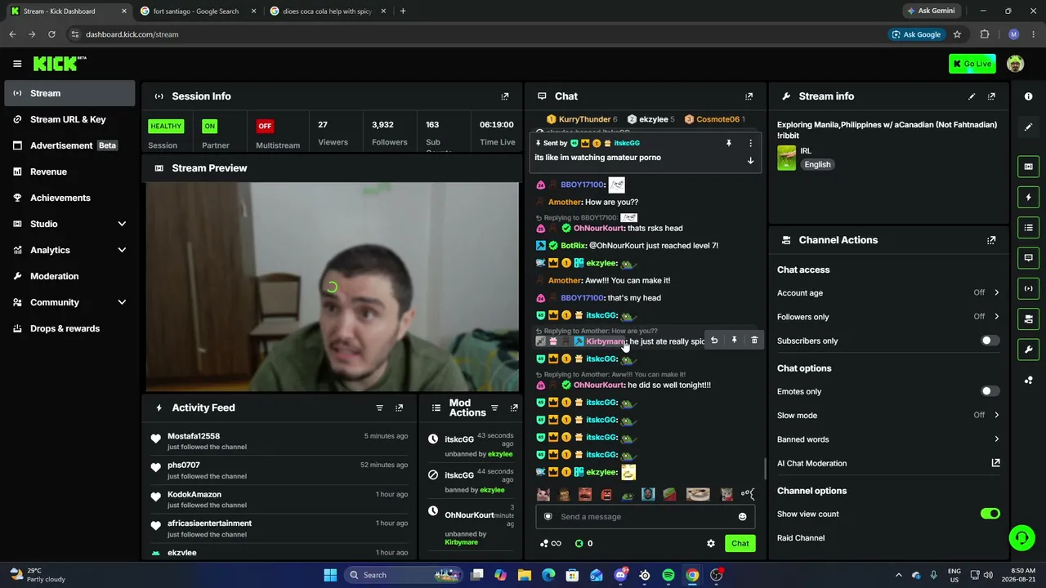Pin Kirbymare's chat message
This screenshot has width=1046, height=588.
pyautogui.click(x=734, y=341)
